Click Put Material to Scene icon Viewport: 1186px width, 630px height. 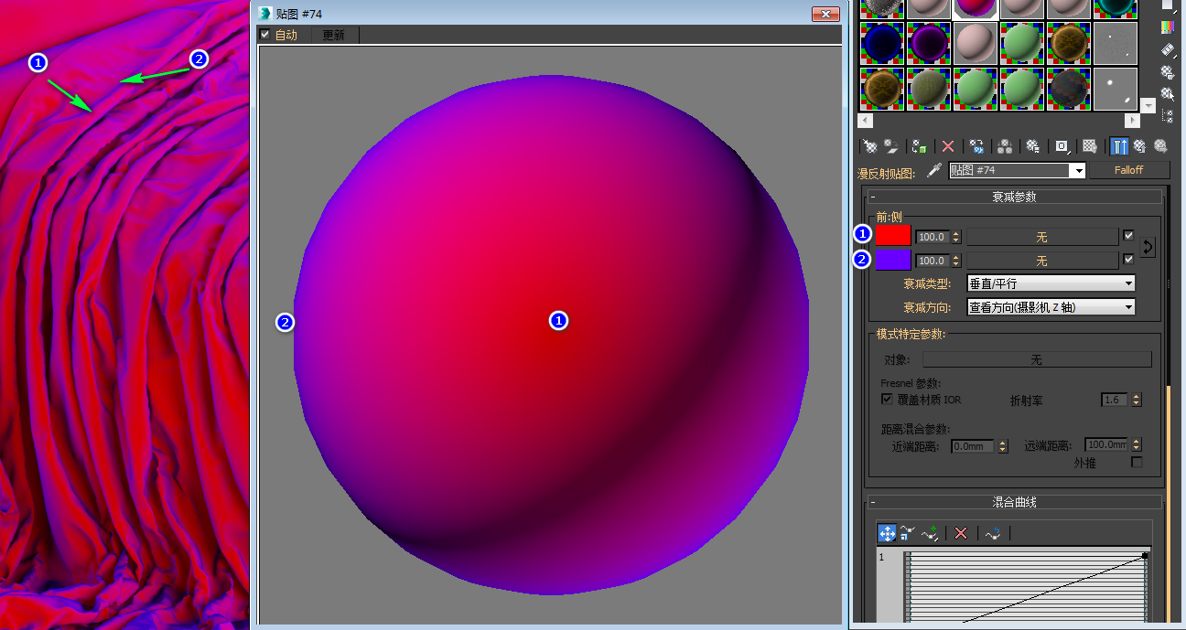click(890, 146)
